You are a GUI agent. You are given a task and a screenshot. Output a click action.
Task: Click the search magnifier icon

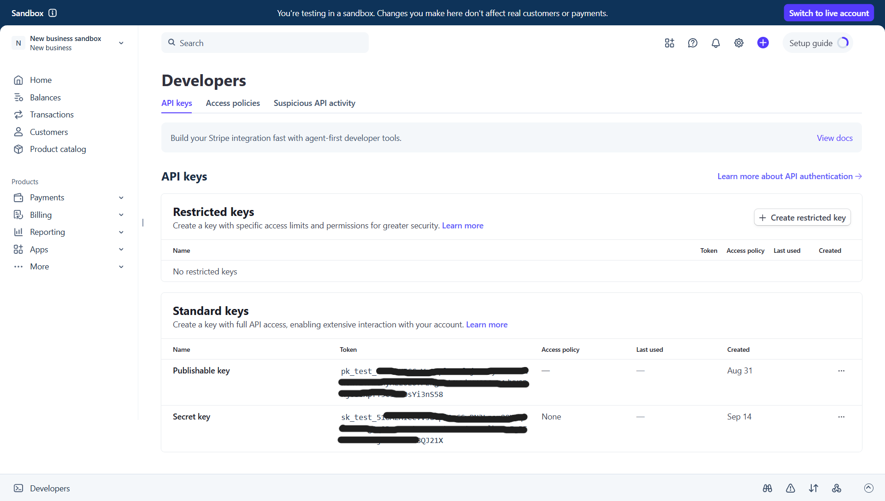click(x=171, y=42)
